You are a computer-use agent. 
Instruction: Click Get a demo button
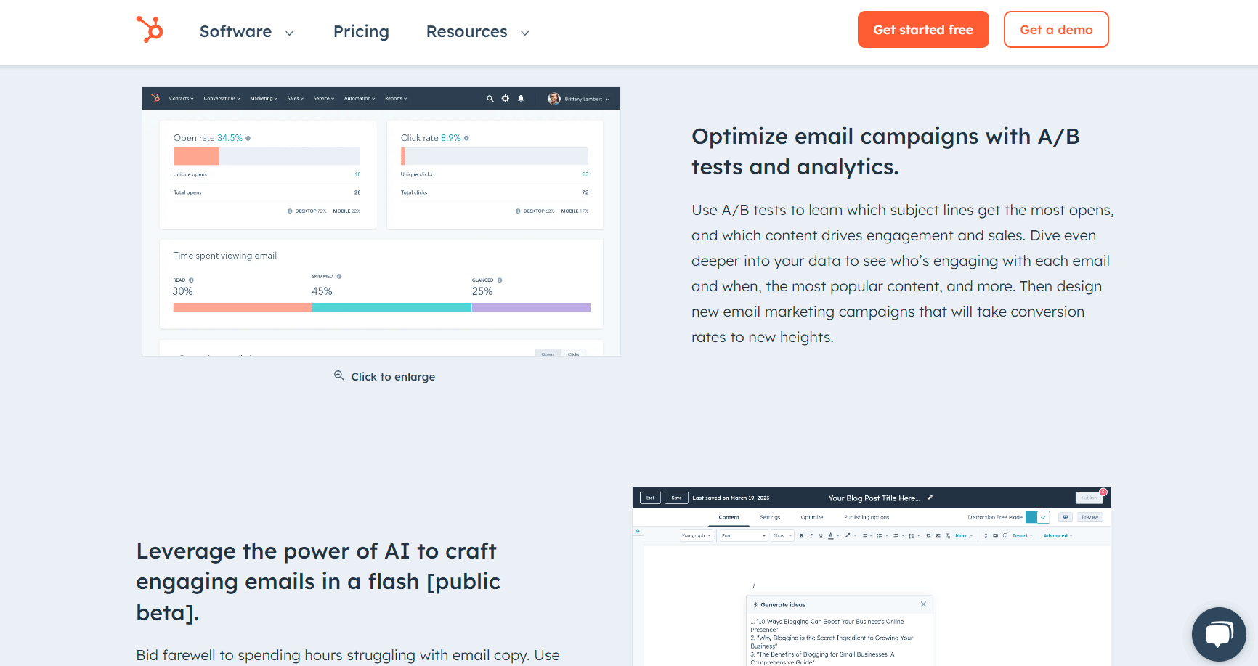click(x=1056, y=30)
